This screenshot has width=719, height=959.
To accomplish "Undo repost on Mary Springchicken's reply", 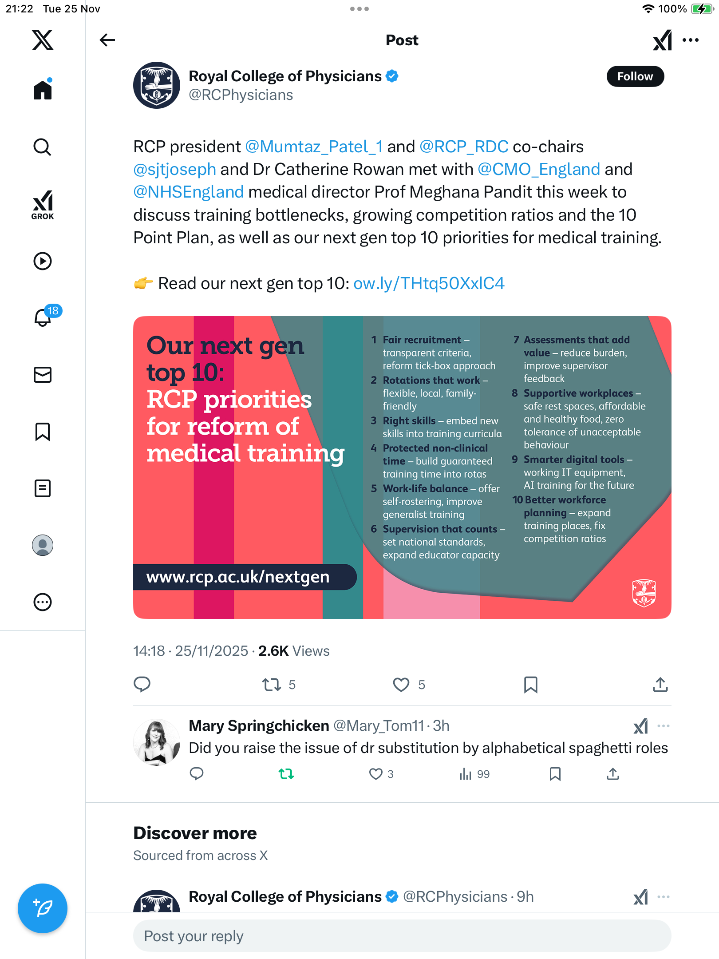I will tap(286, 774).
